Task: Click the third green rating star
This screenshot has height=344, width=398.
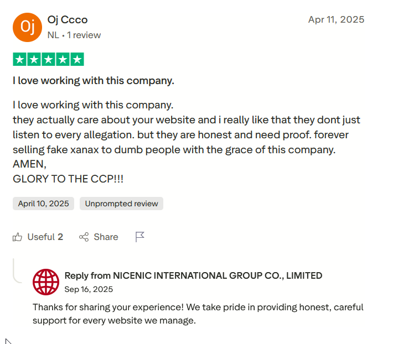Action: coord(49,60)
